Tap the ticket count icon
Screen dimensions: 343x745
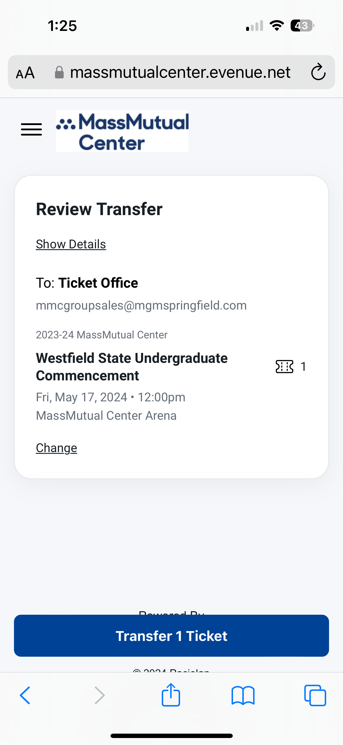click(x=284, y=366)
